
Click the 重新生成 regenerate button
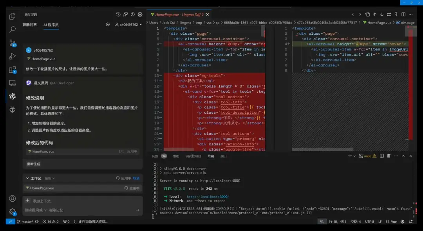pyautogui.click(x=33, y=164)
